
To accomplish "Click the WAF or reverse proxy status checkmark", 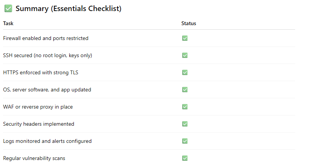I will point(185,107).
